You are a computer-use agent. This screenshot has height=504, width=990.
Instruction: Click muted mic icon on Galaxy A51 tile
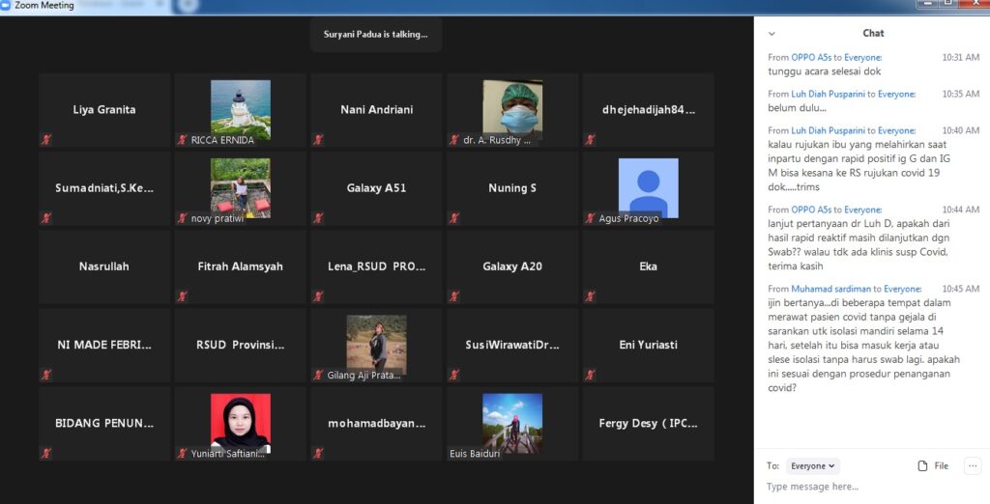(x=318, y=218)
